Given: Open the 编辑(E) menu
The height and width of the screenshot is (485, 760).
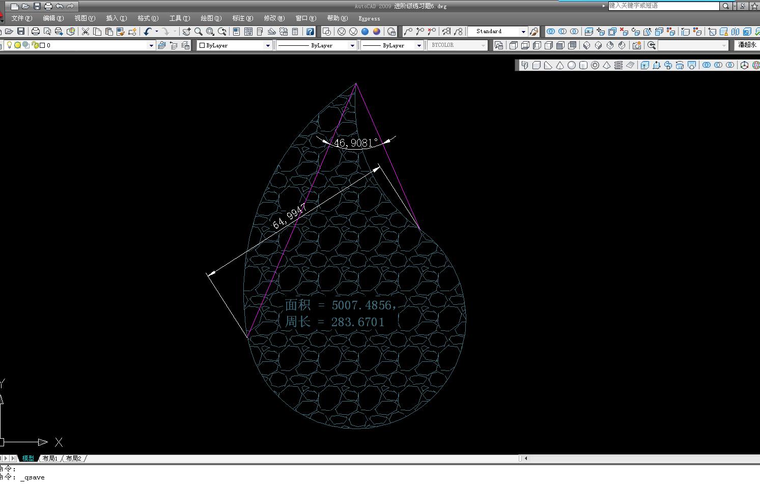Looking at the screenshot, I should 53,18.
